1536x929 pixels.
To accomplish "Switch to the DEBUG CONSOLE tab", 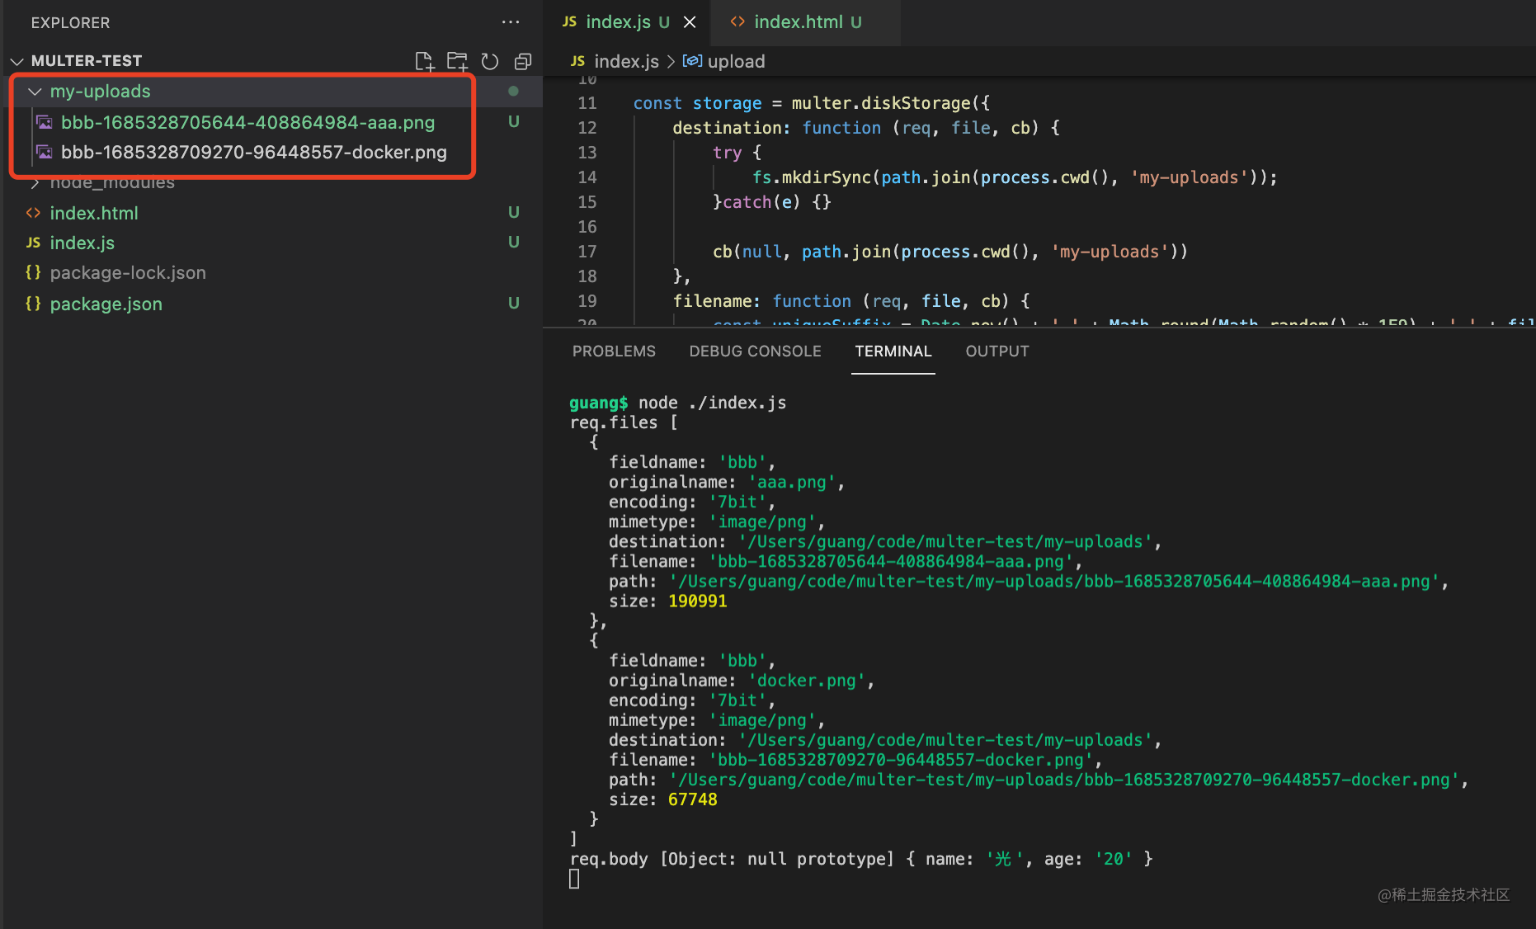I will tap(755, 351).
